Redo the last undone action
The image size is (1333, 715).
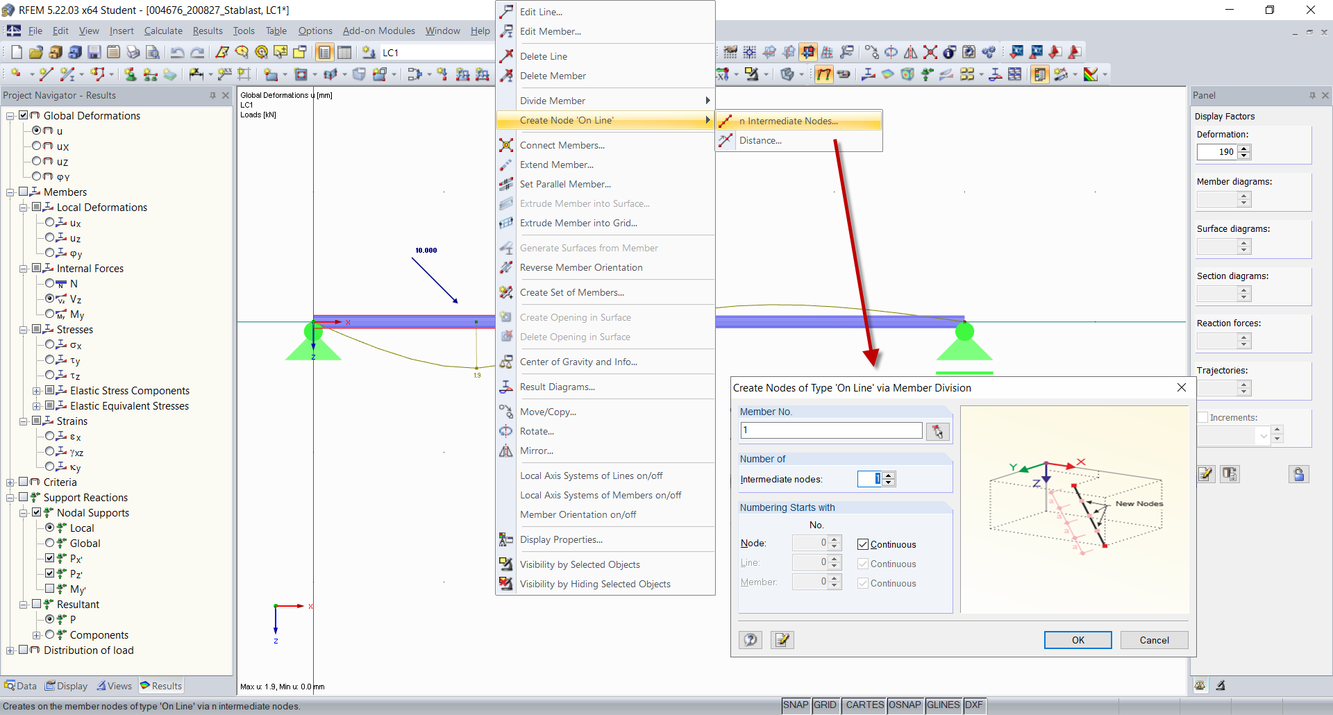click(x=197, y=52)
